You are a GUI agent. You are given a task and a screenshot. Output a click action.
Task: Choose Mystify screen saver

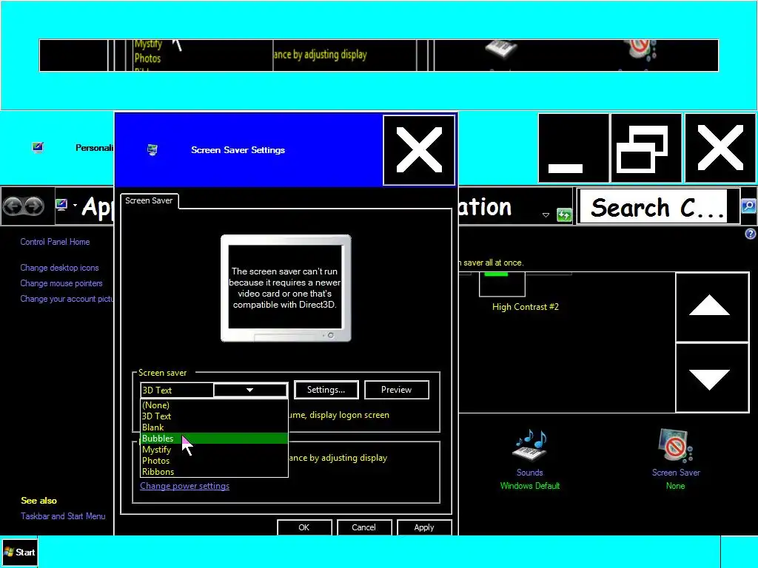(214, 450)
